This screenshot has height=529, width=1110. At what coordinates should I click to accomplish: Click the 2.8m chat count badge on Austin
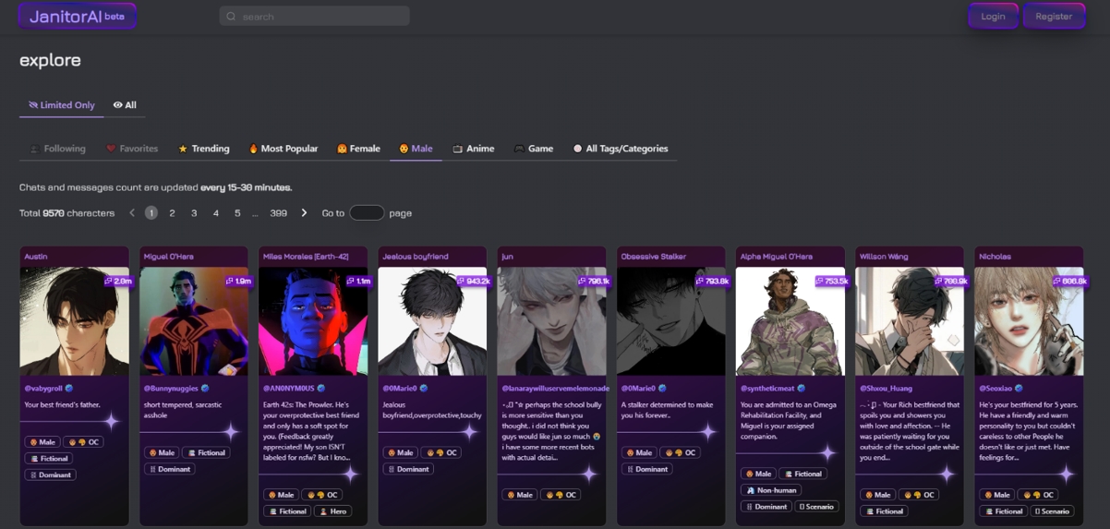118,281
